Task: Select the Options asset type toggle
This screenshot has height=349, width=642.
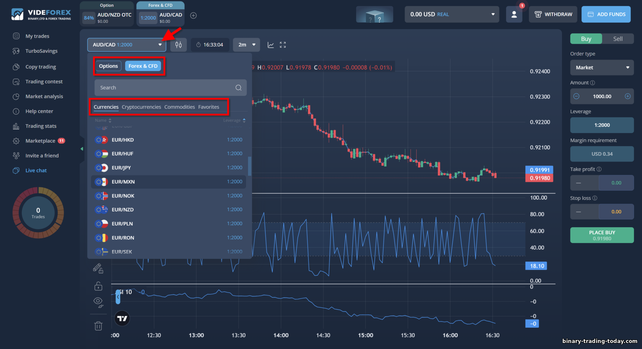Action: click(x=108, y=66)
